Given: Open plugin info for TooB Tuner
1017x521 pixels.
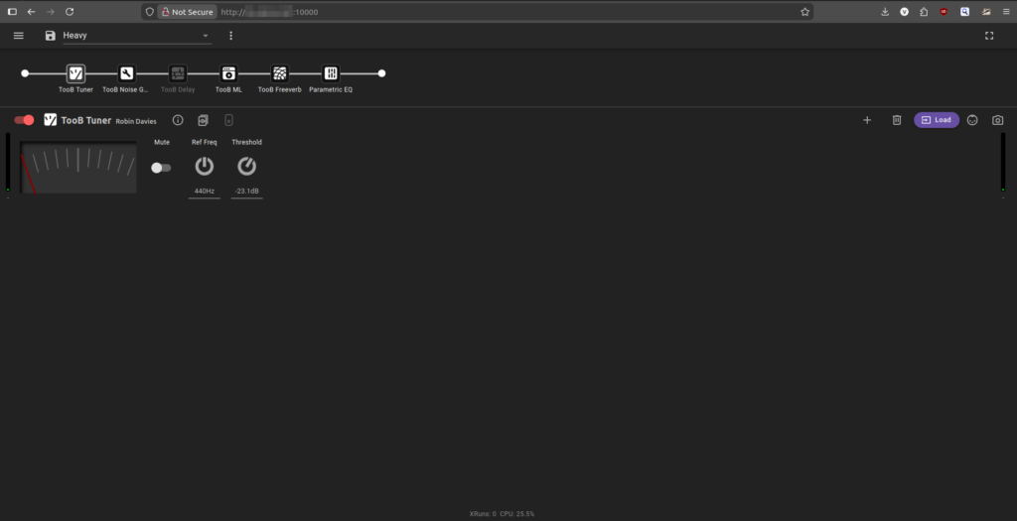Looking at the screenshot, I should [x=178, y=120].
